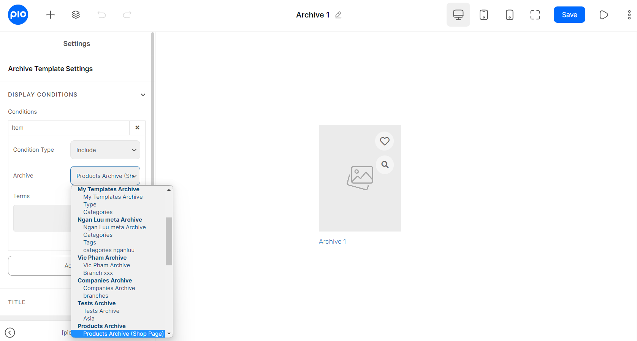Image resolution: width=637 pixels, height=341 pixels.
Task: Select Companies Archive option in list
Action: pos(109,288)
